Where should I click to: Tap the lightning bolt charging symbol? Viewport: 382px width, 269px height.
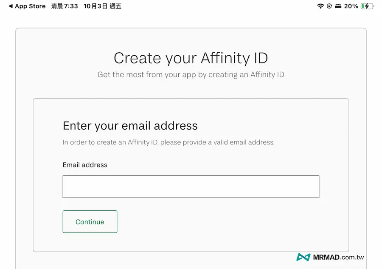[x=367, y=6]
